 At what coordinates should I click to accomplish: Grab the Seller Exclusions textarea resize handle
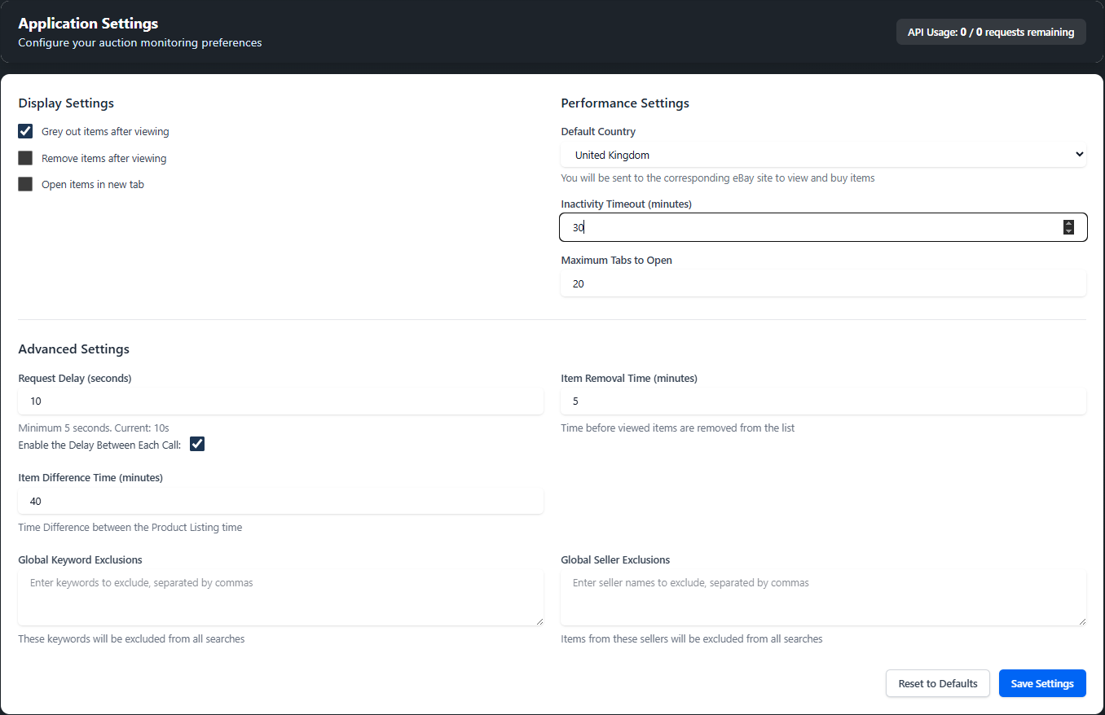tap(1082, 621)
